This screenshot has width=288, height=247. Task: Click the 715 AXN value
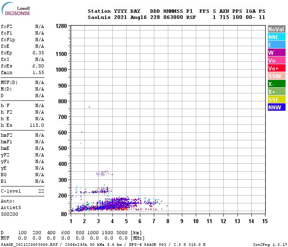pos(224,17)
